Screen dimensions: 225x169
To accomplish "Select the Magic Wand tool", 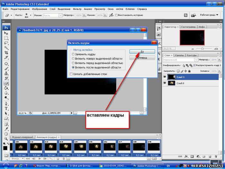I will coord(6,48).
